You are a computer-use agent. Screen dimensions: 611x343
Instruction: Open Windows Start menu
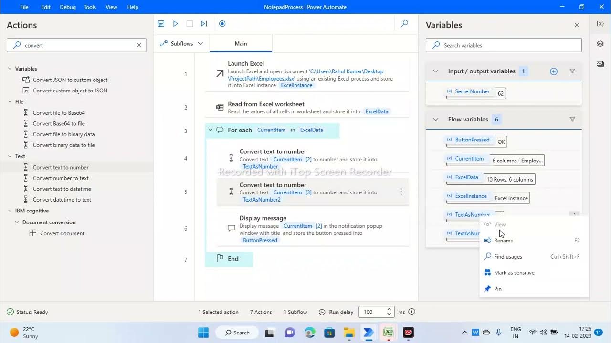[203, 332]
